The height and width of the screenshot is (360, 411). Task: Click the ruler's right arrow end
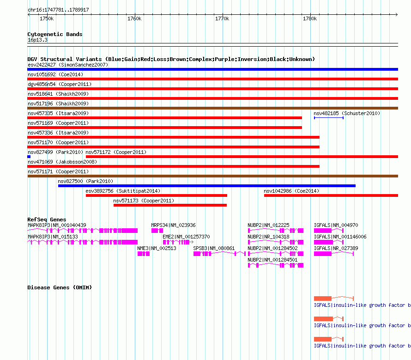pyautogui.click(x=397, y=14)
